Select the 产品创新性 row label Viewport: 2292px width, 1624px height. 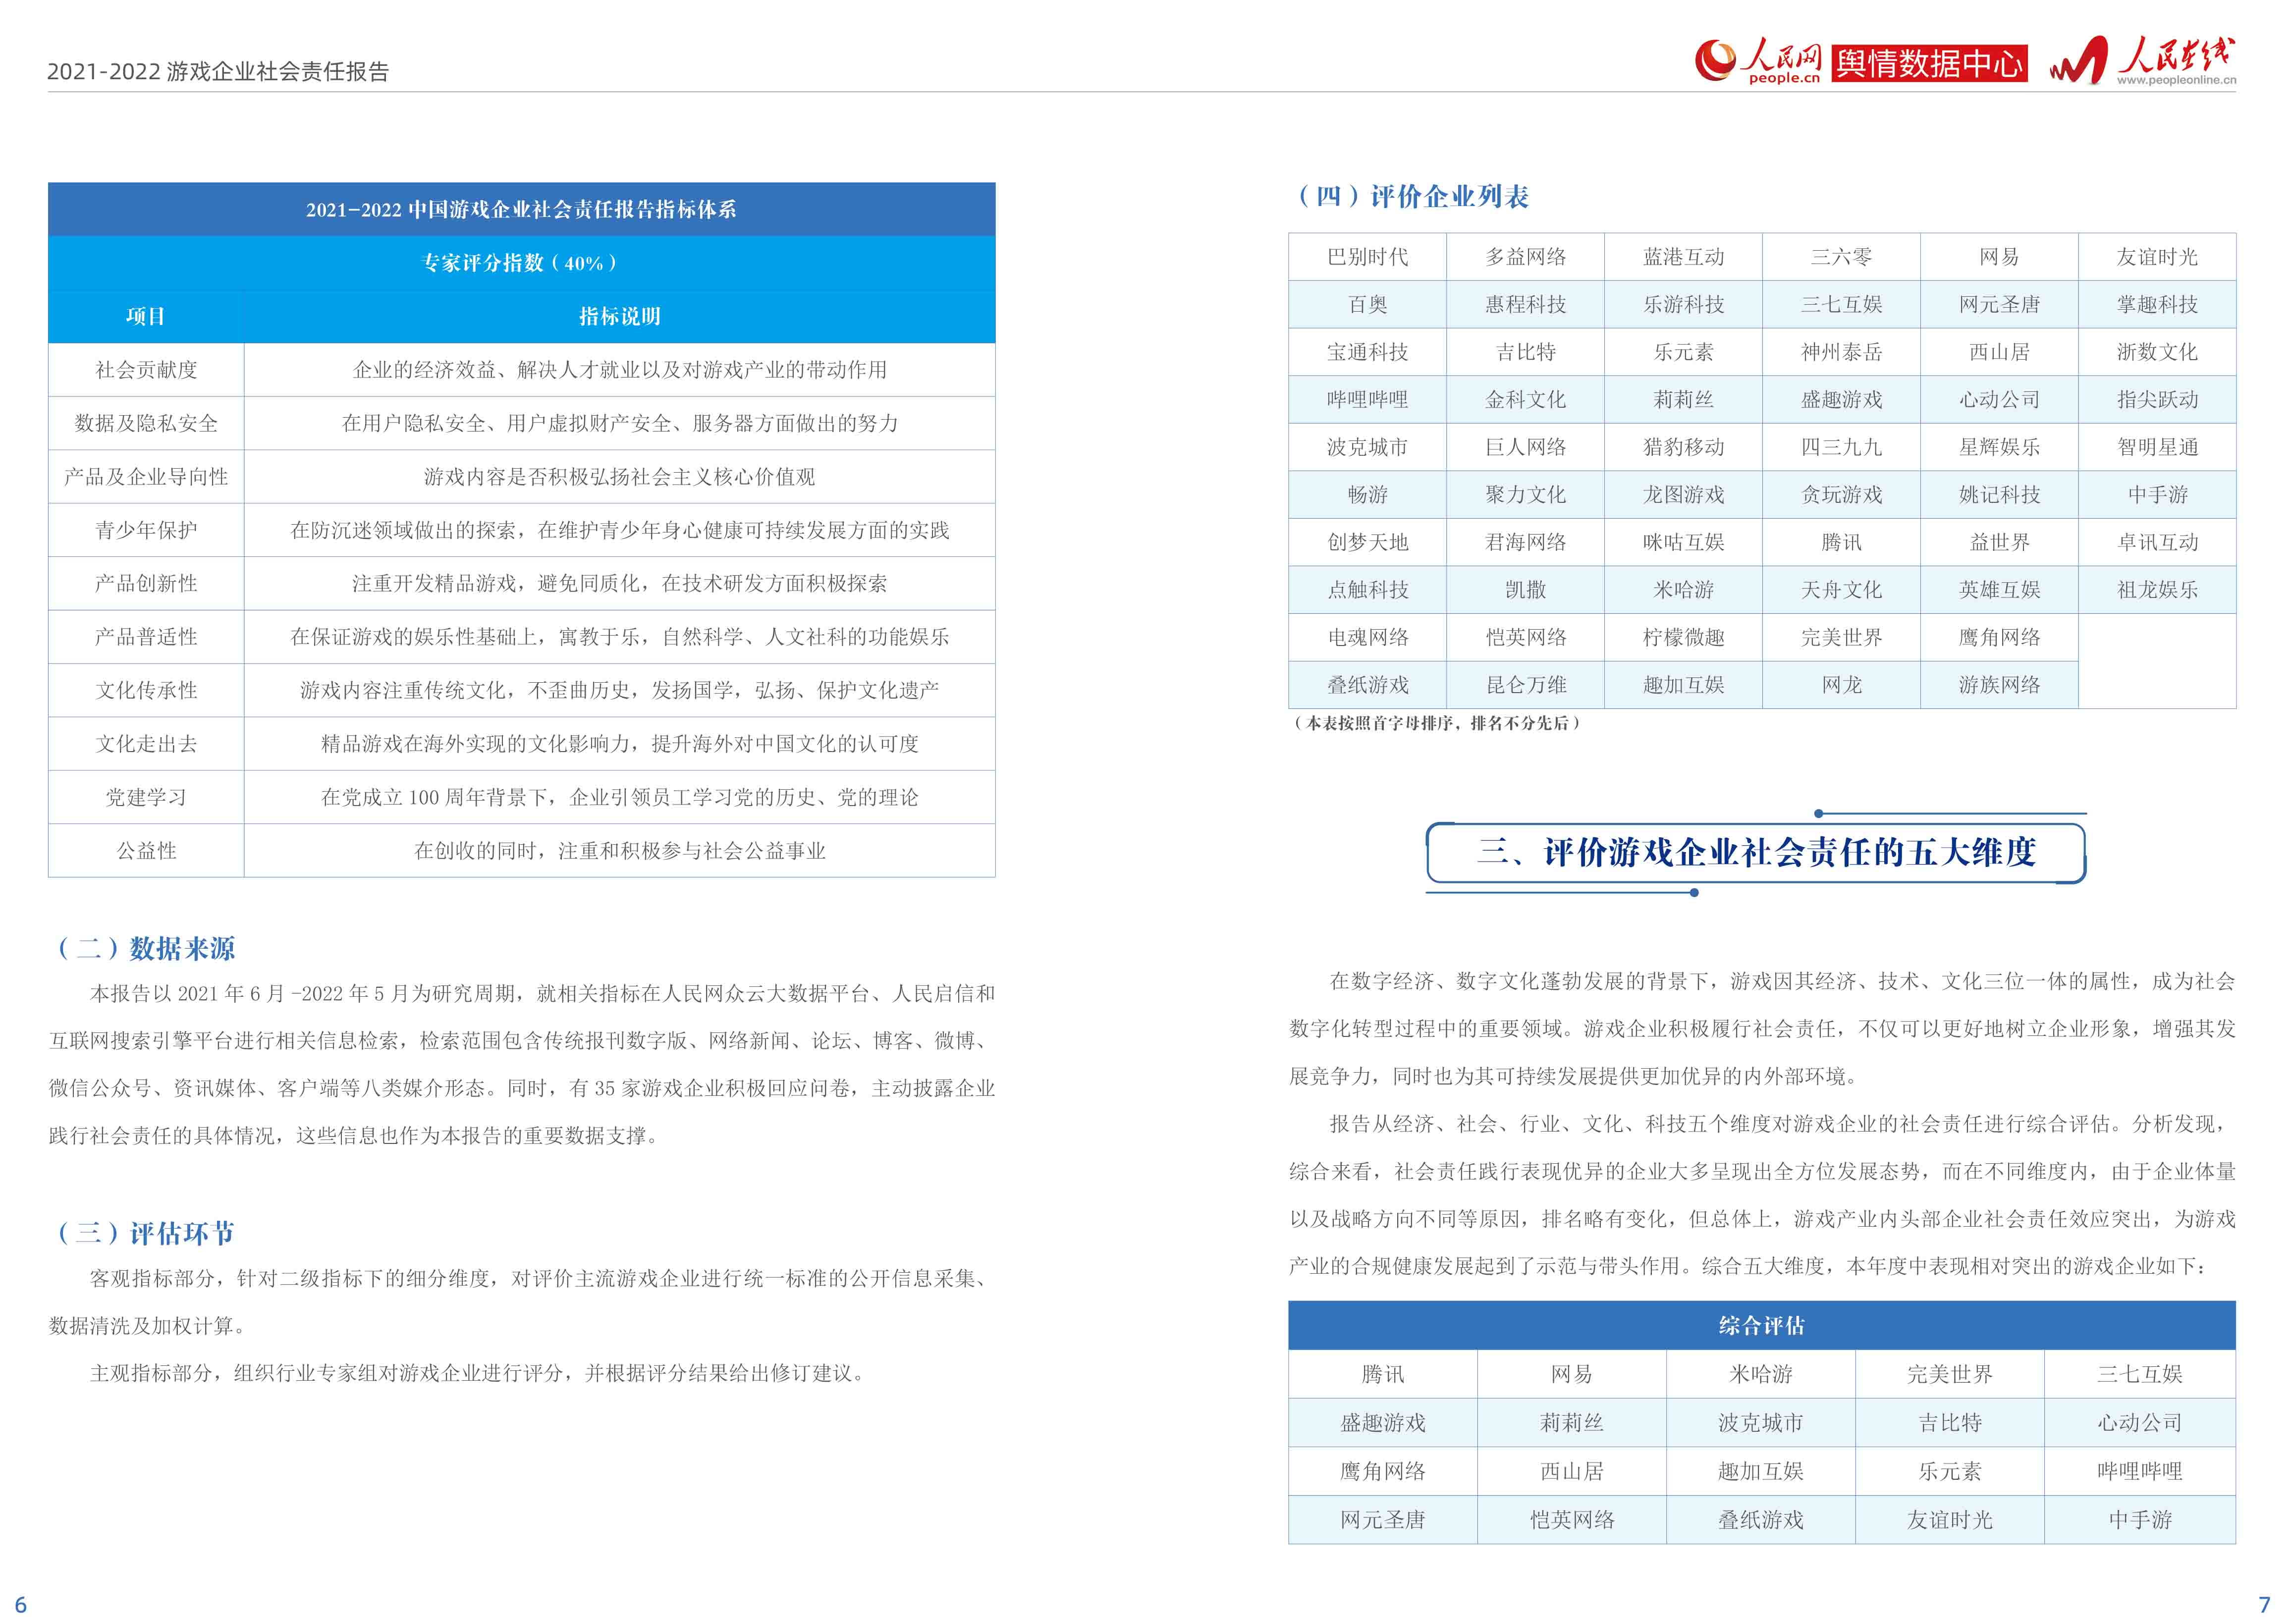pos(146,583)
